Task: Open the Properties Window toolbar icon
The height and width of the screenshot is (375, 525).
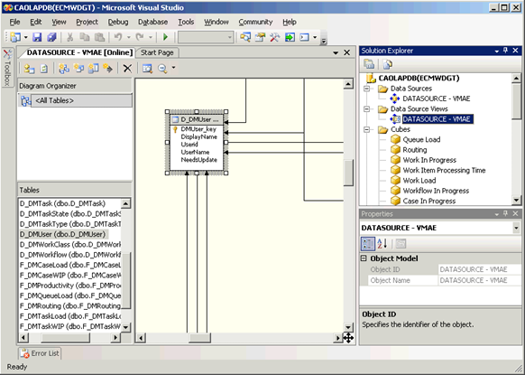Action: [260, 37]
